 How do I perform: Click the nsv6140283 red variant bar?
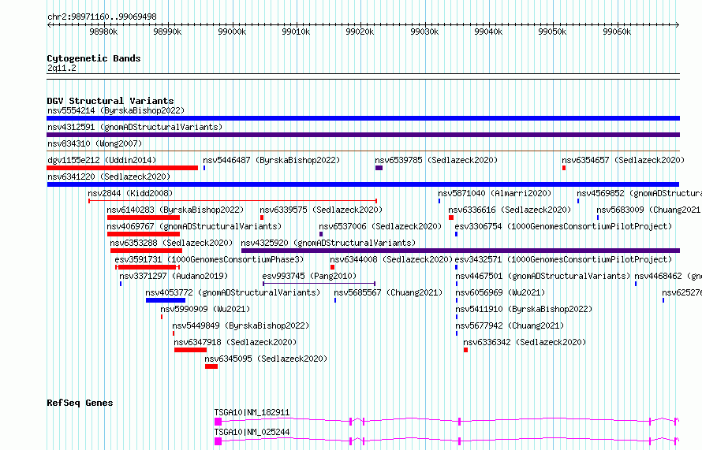[144, 218]
